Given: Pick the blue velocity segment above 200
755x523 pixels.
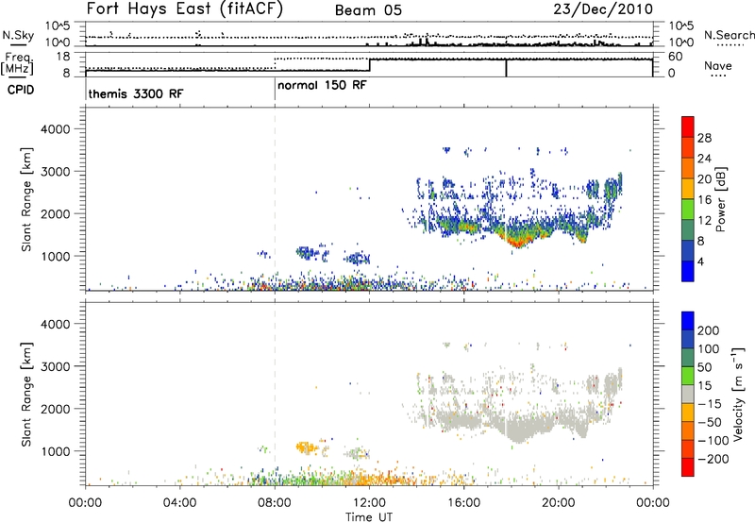Looking at the screenshot, I should pyautogui.click(x=688, y=321).
